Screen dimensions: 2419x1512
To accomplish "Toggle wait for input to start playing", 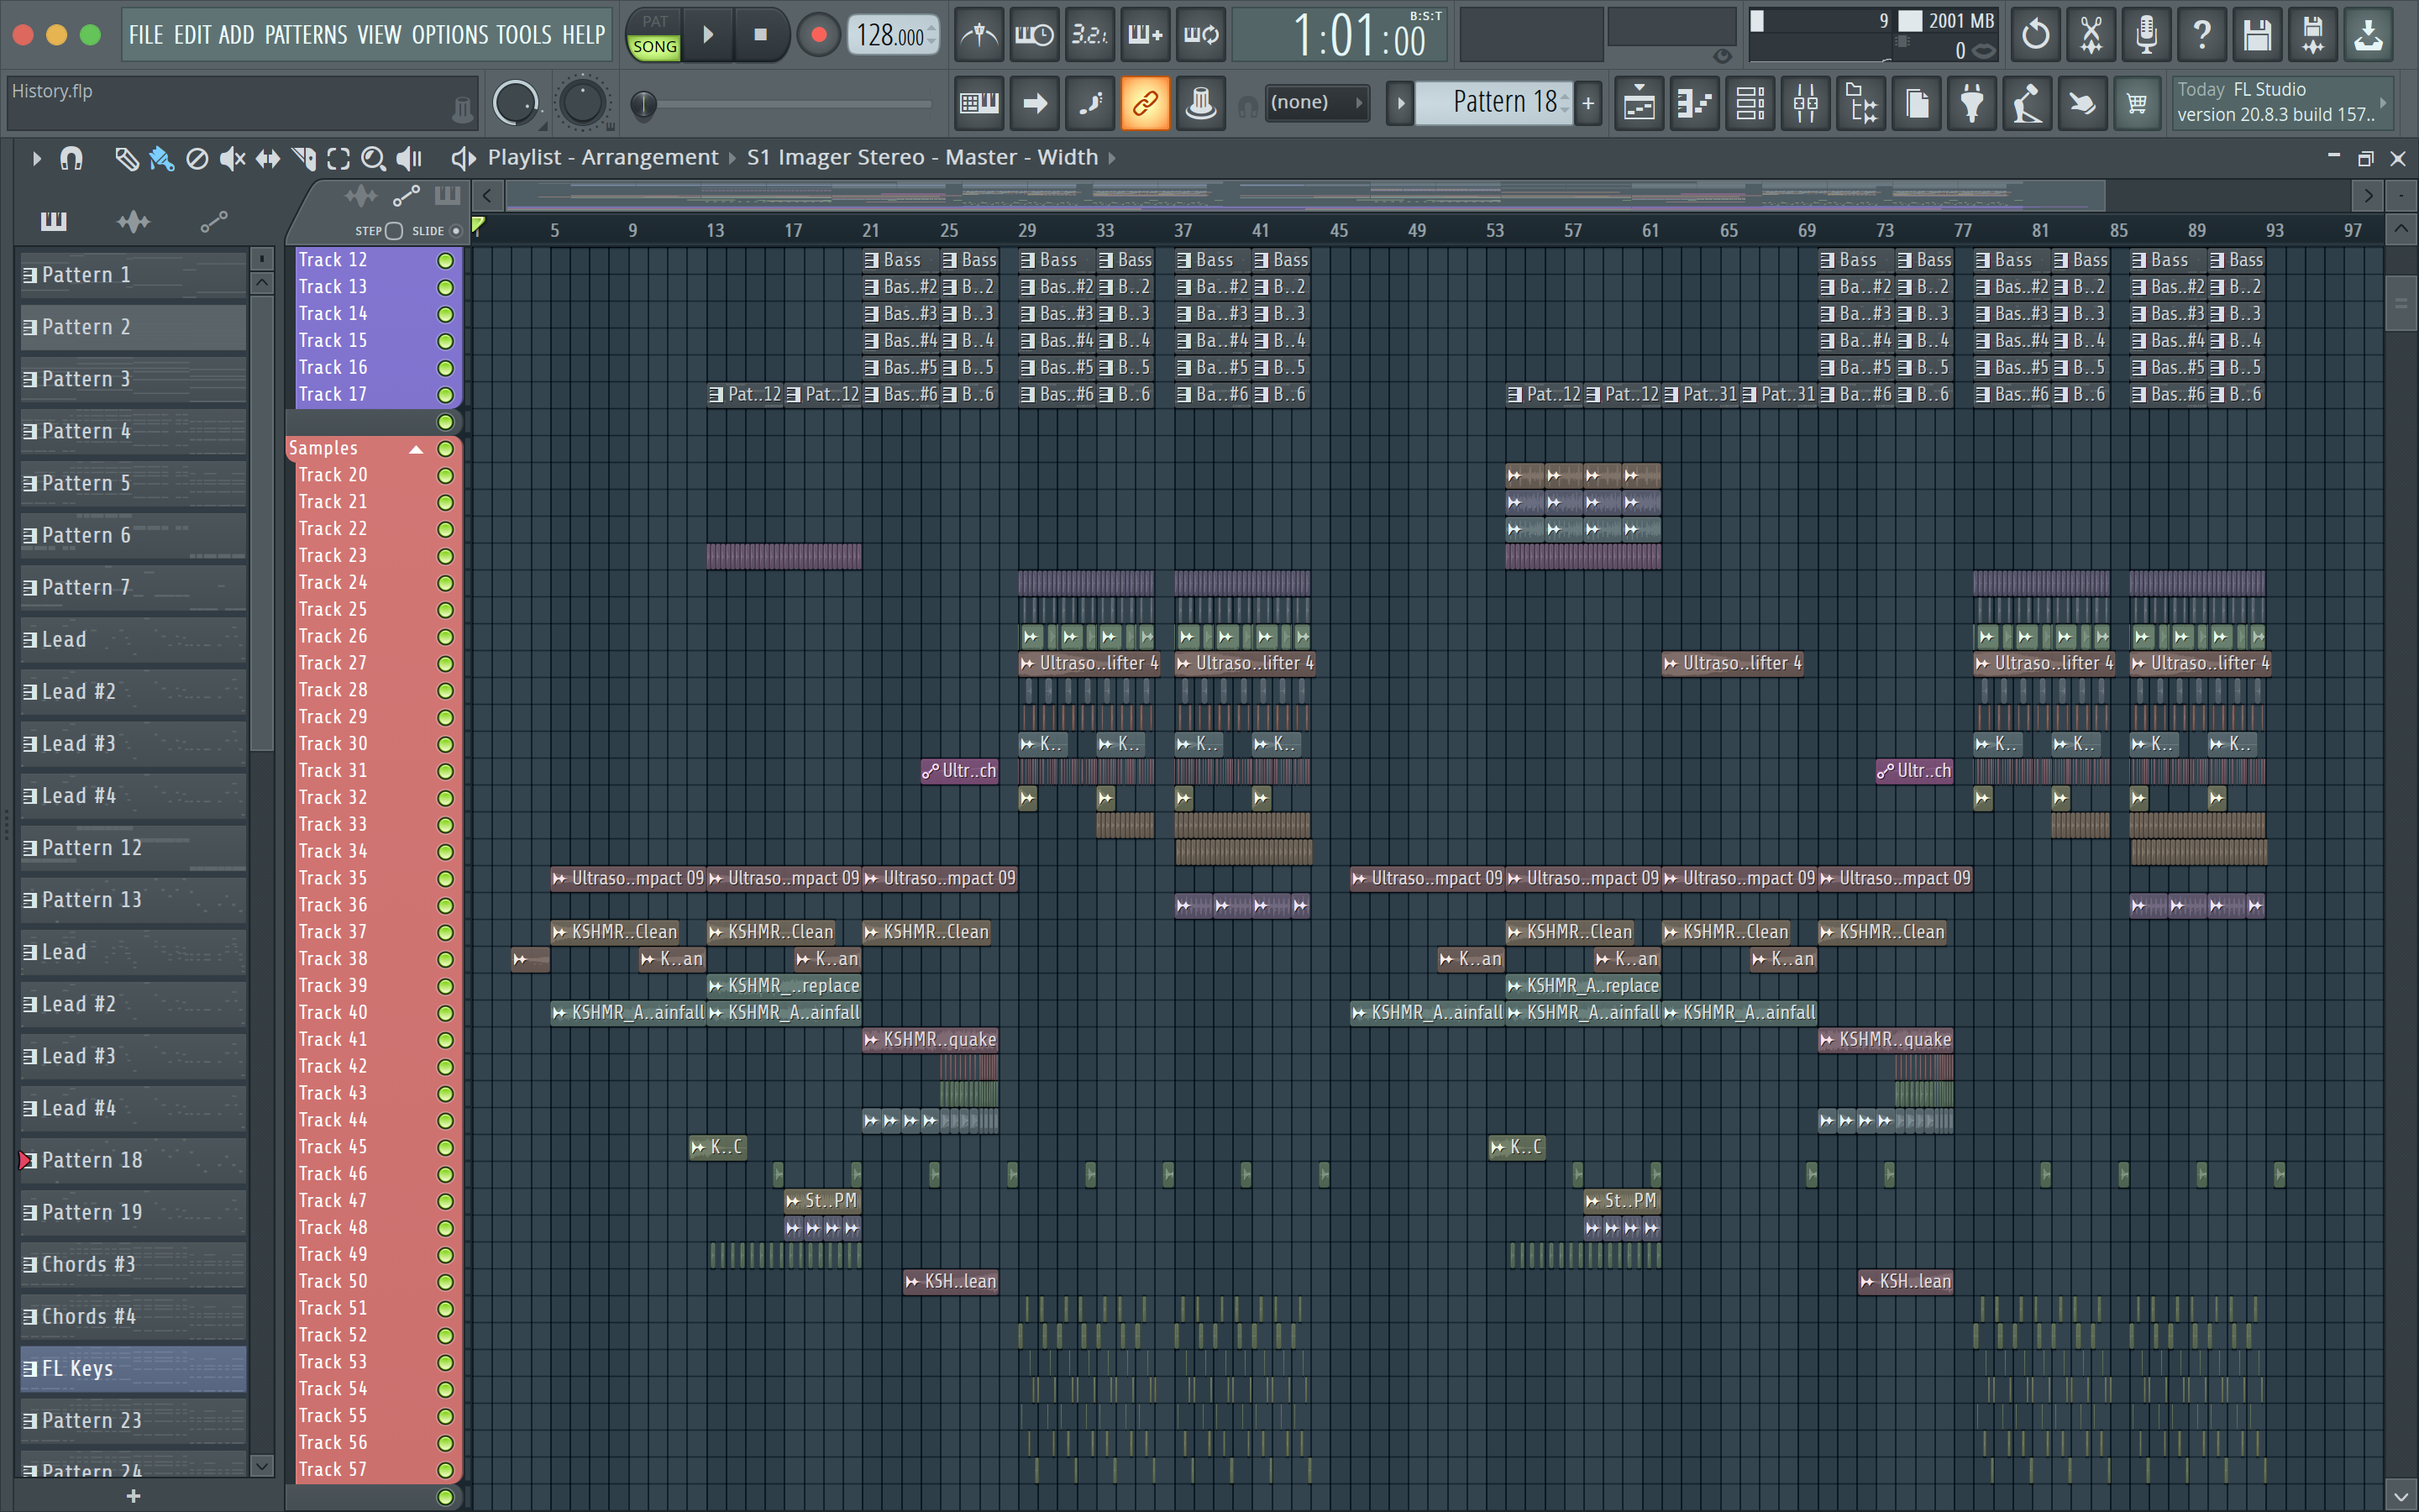I will 1035,35.
